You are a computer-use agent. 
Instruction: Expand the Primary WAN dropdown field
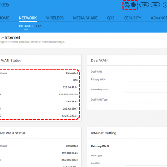pyautogui.click(x=146, y=80)
